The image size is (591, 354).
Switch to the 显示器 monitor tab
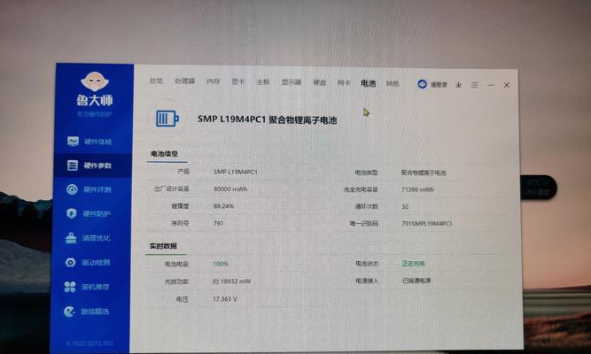pyautogui.click(x=292, y=82)
